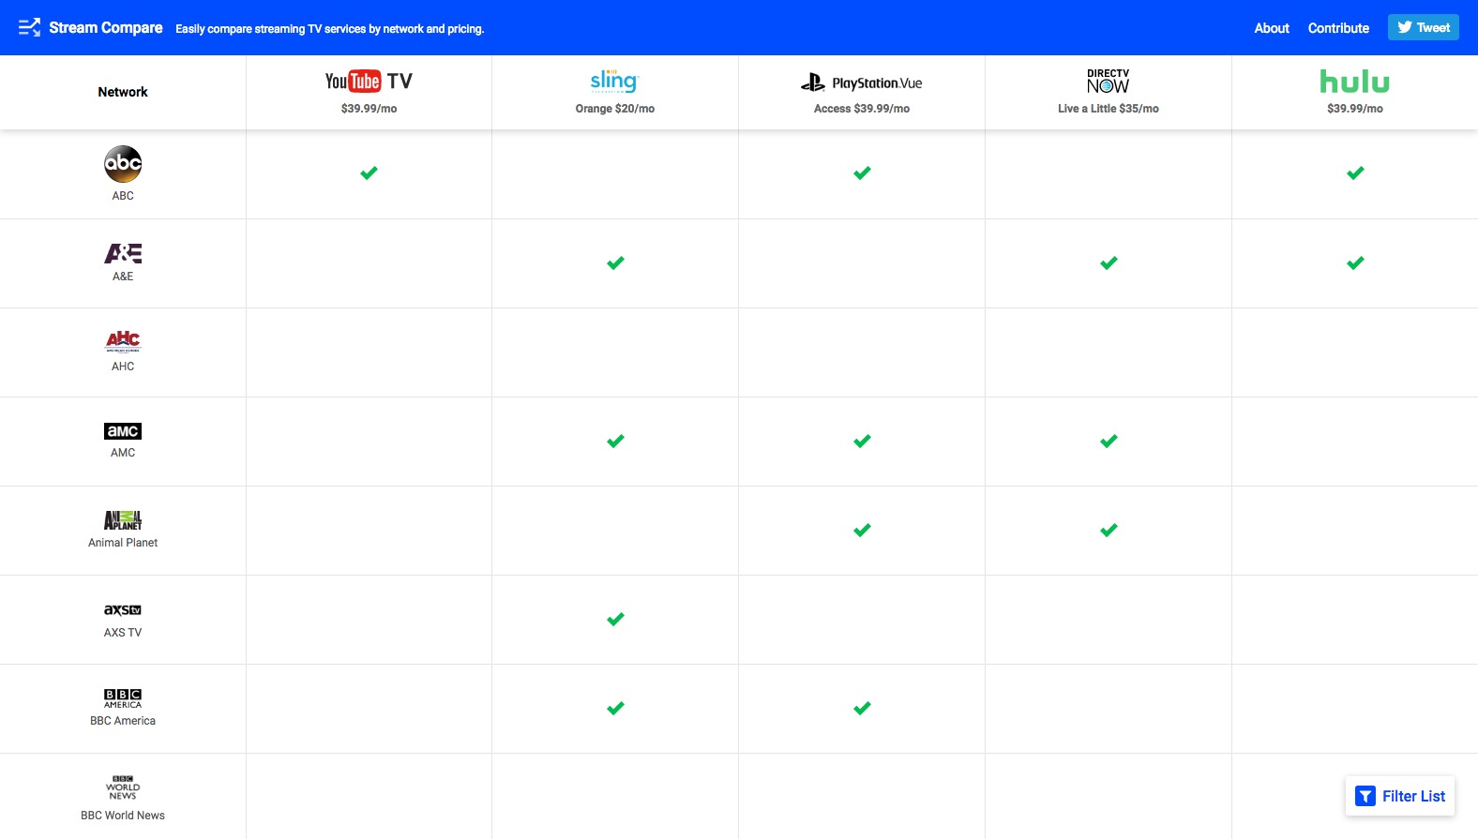Click the BBC World News logo
This screenshot has width=1478, height=839.
tap(123, 787)
